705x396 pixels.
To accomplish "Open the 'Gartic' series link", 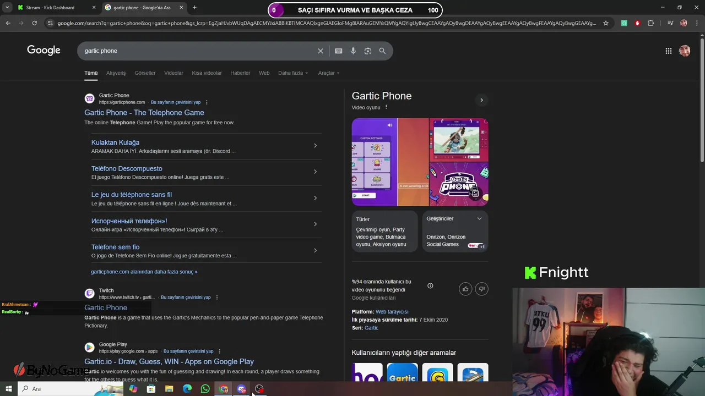I will pos(371,328).
